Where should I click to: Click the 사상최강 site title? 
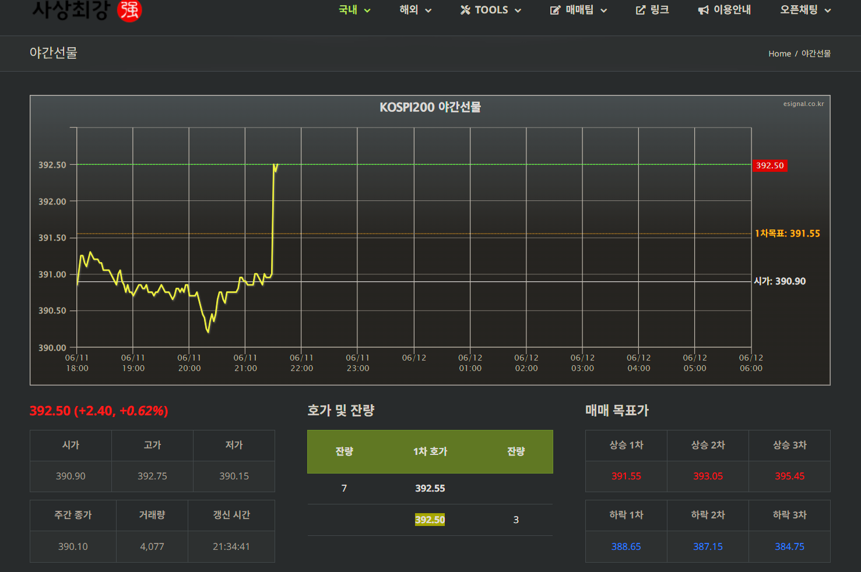click(71, 10)
